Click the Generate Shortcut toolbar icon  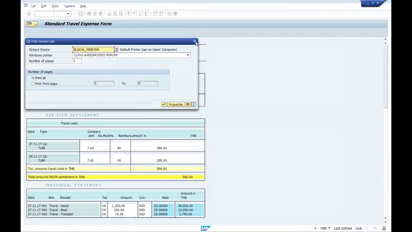[x=161, y=14]
